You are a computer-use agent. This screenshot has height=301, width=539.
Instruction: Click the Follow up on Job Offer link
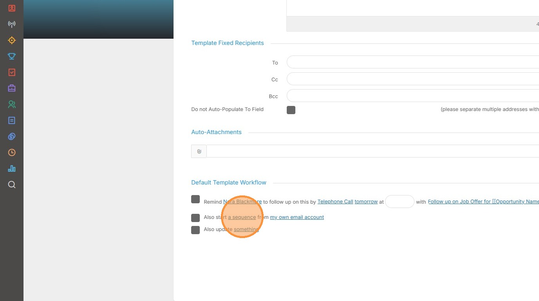pyautogui.click(x=483, y=202)
